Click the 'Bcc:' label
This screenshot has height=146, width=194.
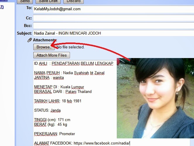tap(28, 26)
